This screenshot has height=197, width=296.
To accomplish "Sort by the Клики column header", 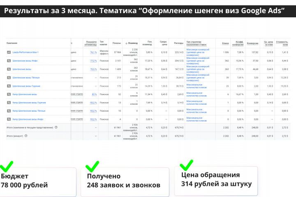I will tap(225, 44).
